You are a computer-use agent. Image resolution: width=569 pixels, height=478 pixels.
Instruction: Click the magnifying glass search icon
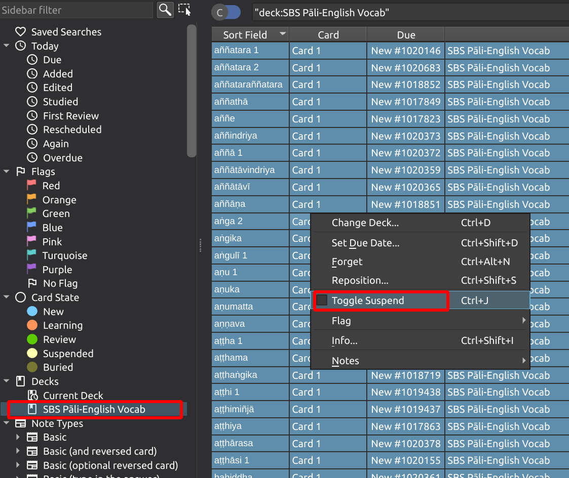(x=165, y=10)
